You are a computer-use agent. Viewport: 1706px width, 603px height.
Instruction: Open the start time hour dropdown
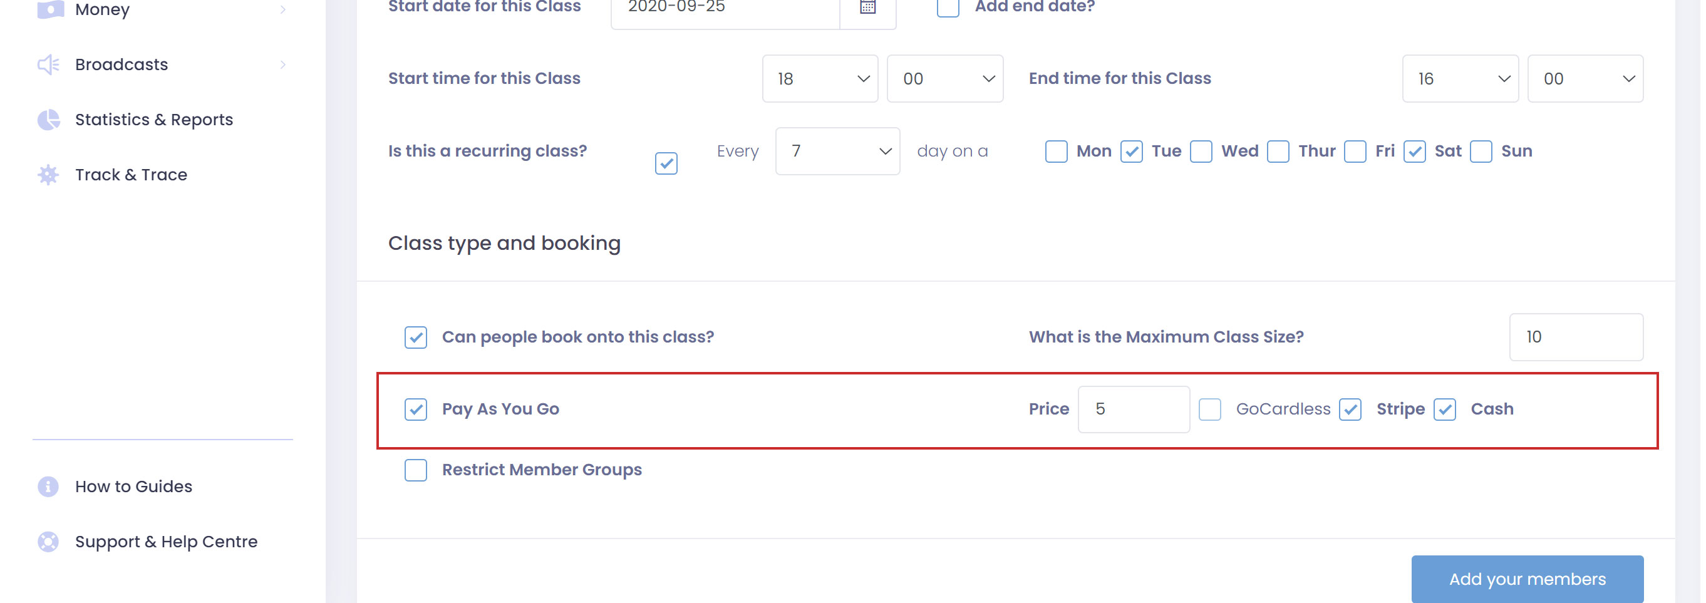click(x=819, y=79)
